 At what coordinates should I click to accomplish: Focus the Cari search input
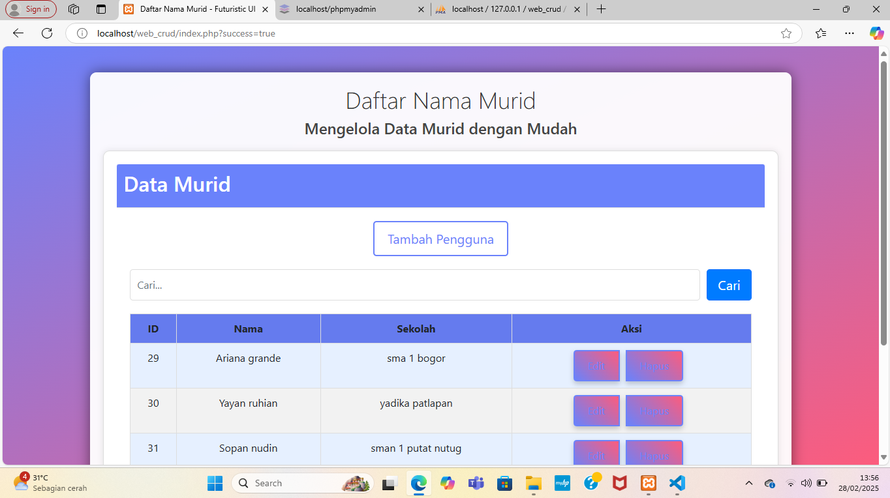(415, 285)
